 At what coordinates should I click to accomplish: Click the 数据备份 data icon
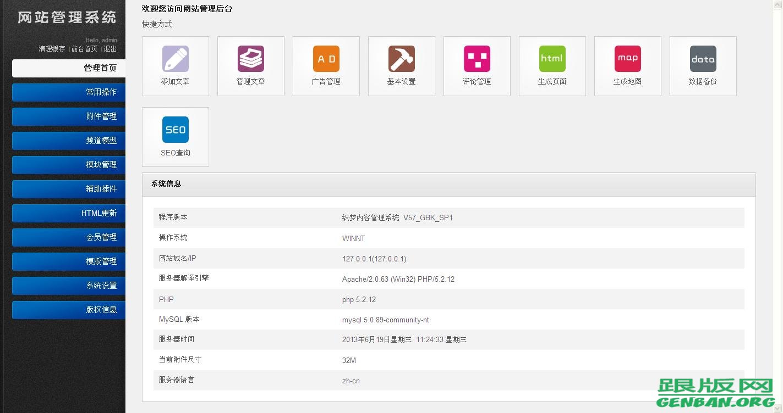[x=703, y=59]
